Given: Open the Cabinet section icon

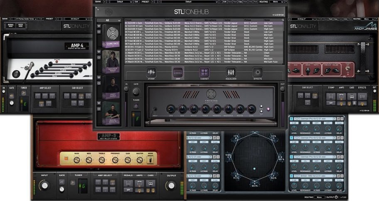Looking at the screenshot, I should 204,73.
